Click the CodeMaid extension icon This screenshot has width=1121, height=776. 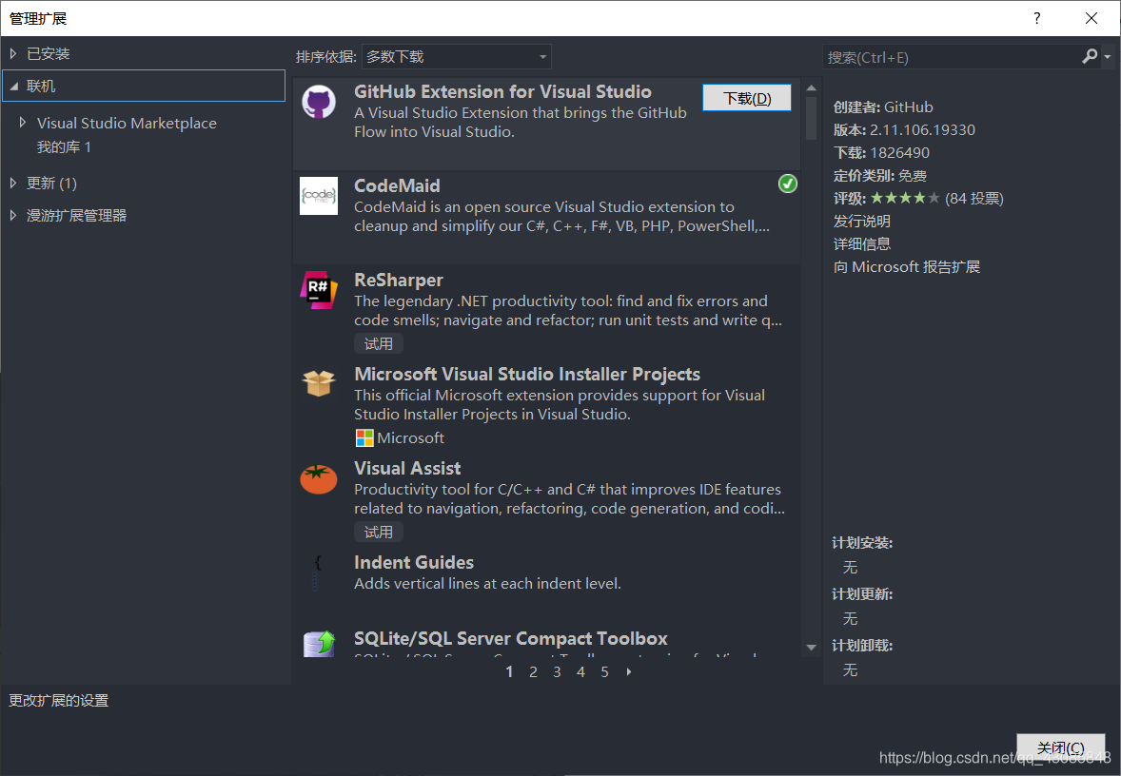tap(319, 196)
